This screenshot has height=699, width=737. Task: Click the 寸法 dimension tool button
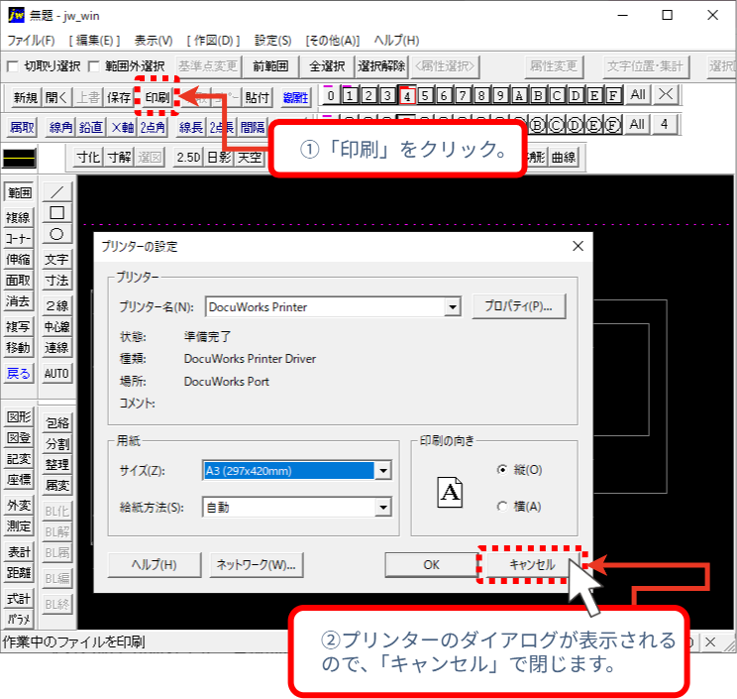[56, 281]
